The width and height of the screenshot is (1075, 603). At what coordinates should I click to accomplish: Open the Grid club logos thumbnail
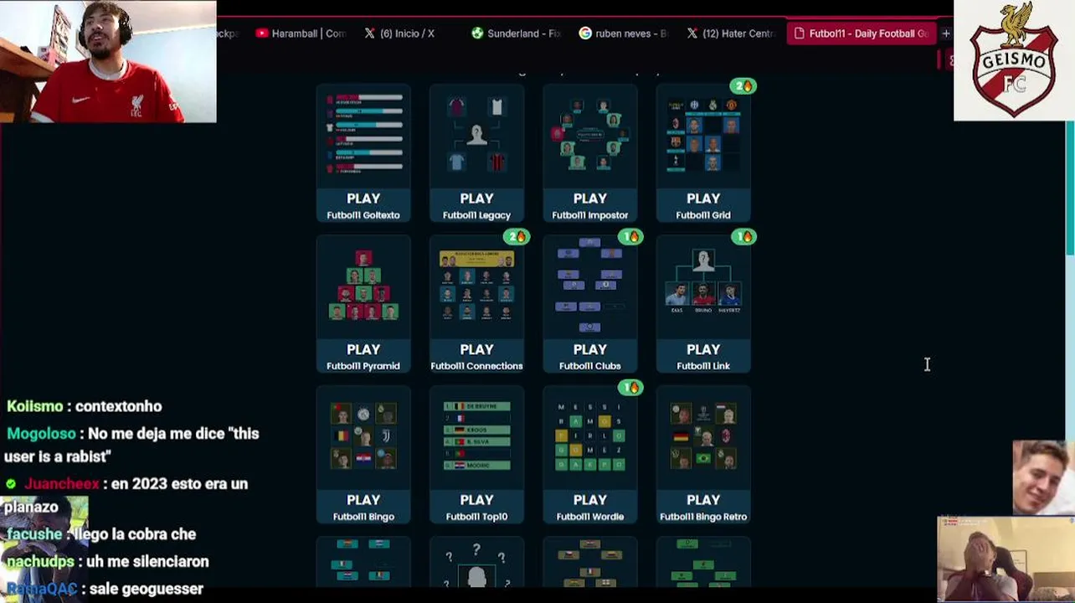tap(703, 134)
